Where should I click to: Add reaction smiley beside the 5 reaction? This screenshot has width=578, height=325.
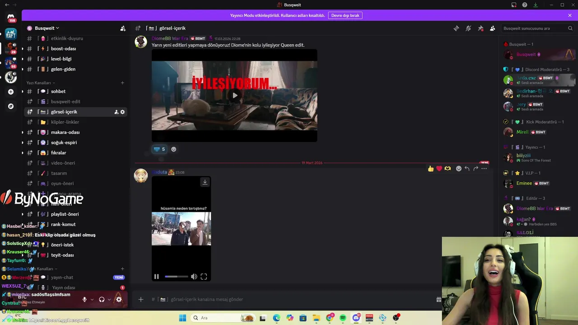[x=173, y=149]
